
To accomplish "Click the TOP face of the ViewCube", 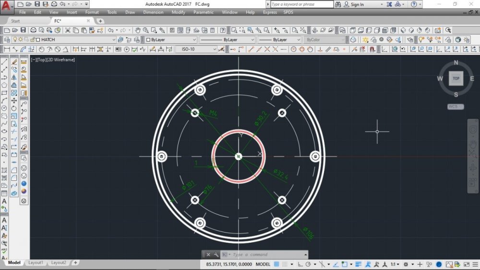I will coord(456,78).
